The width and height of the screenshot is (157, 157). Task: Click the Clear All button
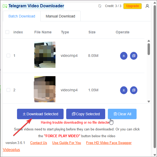(122, 114)
